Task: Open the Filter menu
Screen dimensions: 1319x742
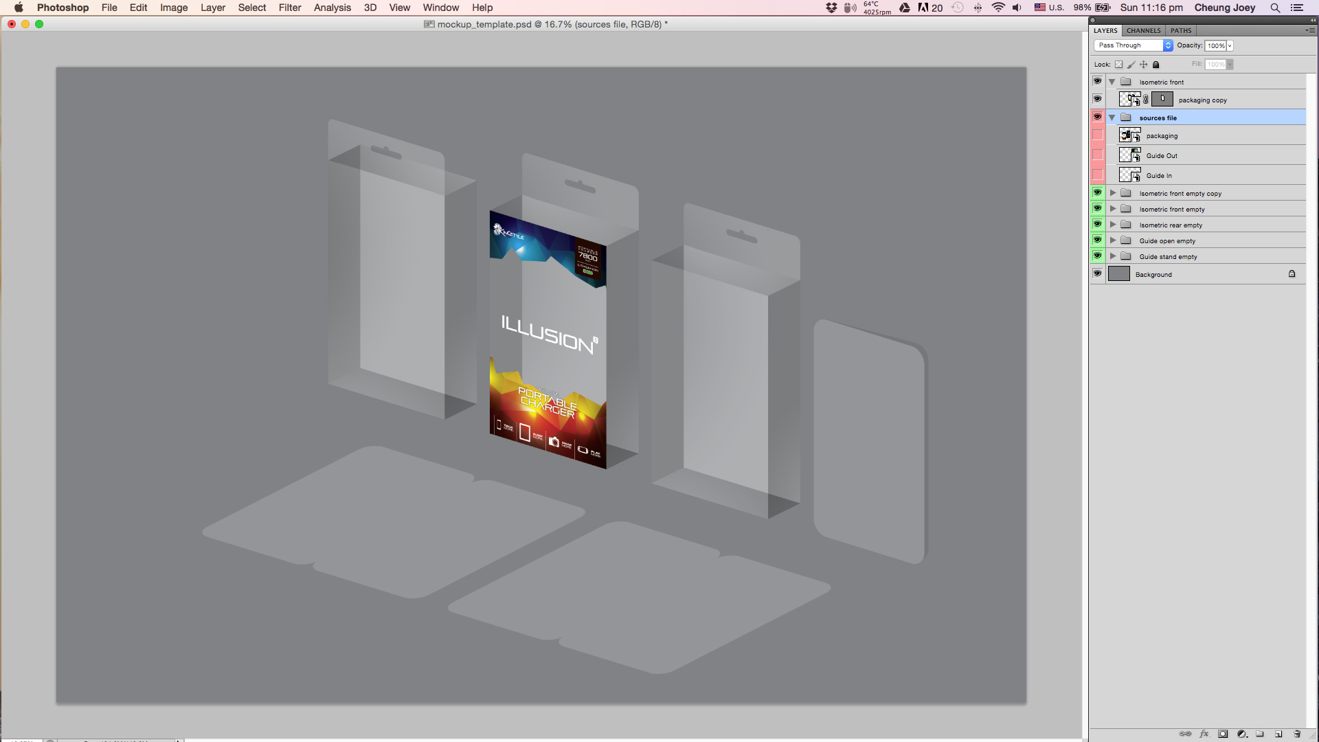Action: (290, 8)
